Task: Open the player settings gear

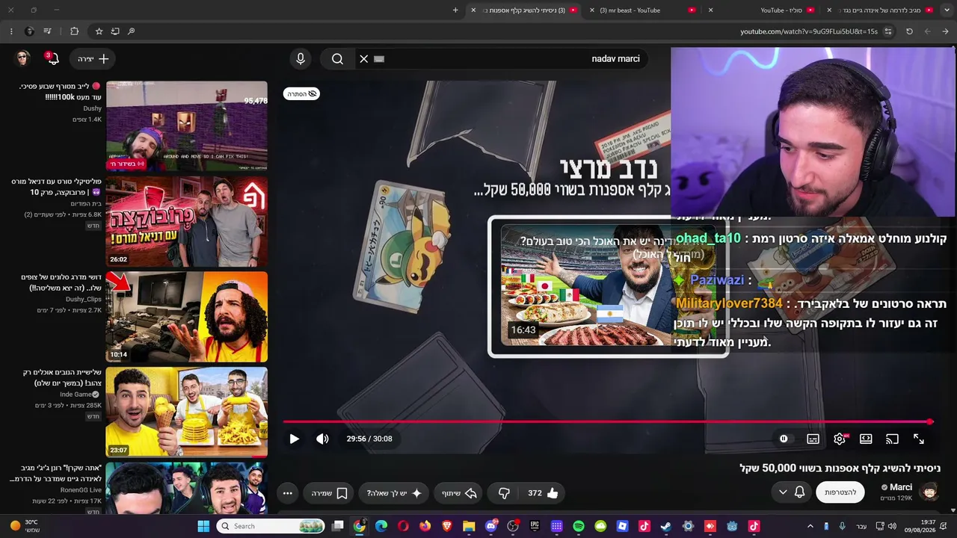Action: [x=840, y=439]
